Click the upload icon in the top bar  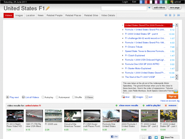(x=172, y=2)
